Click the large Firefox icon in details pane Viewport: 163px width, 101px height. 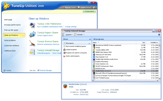(x=65, y=86)
